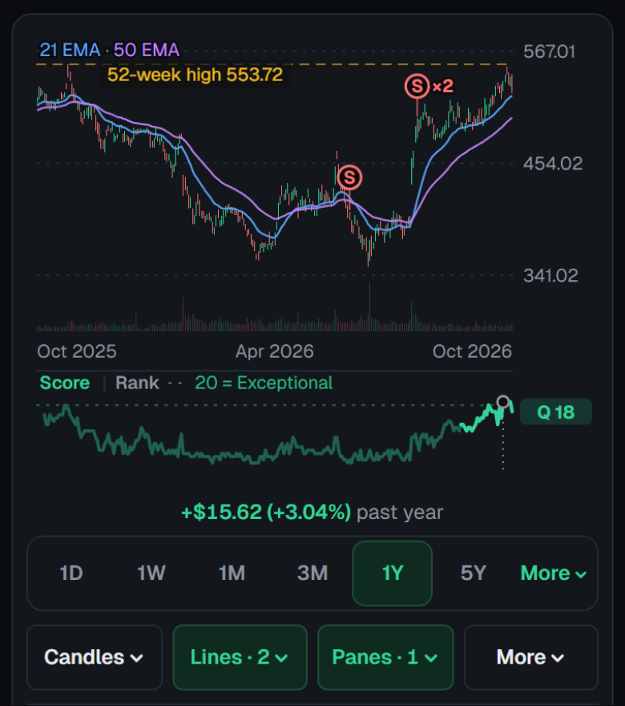Expand the Lines · 2 dropdown
The width and height of the screenshot is (625, 706).
[240, 657]
